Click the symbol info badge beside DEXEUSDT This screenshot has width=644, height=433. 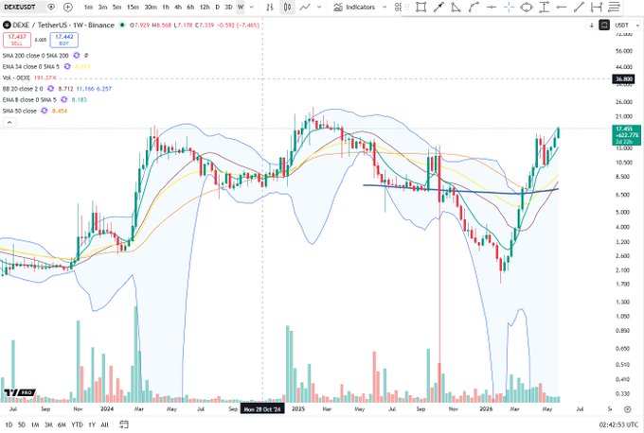(51, 7)
